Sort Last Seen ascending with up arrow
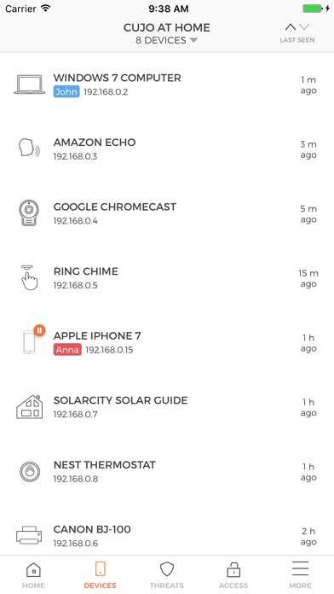334x594 pixels. coord(291,27)
